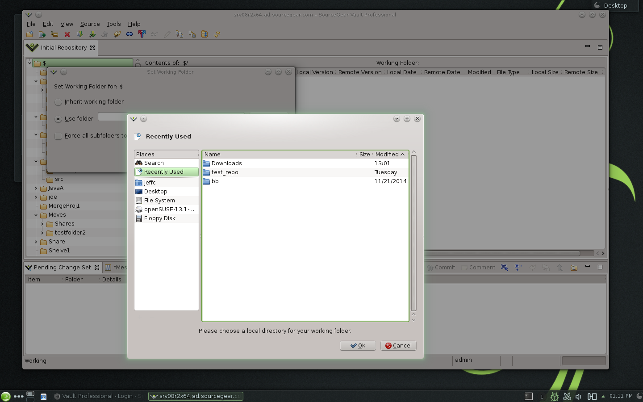Click the blue double-arrow Diff icon
This screenshot has width=643, height=402.
[129, 34]
